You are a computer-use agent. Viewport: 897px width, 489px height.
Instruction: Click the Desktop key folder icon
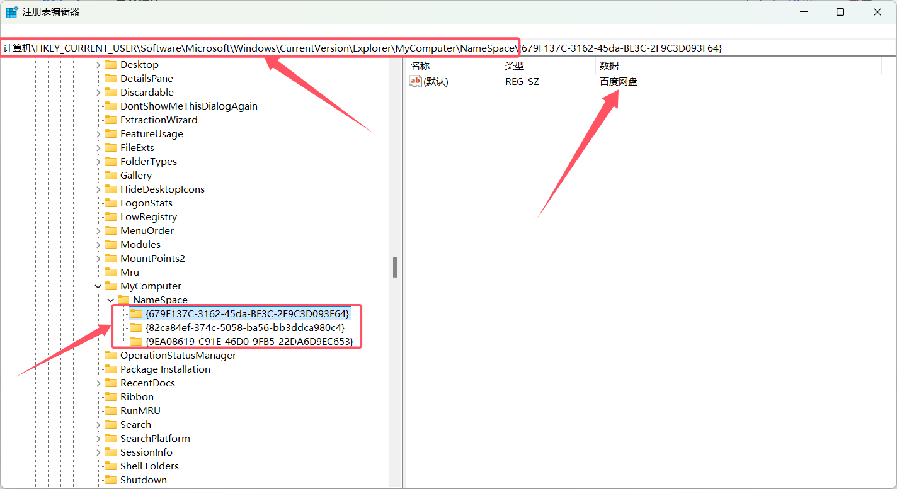pos(111,65)
